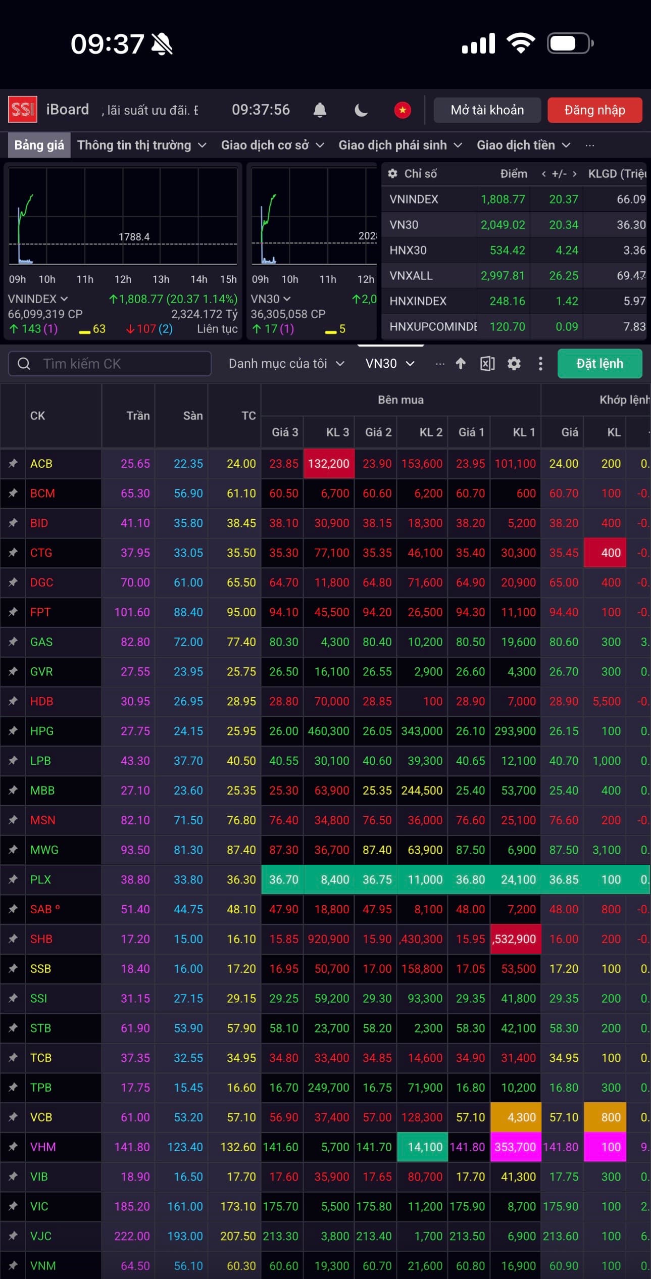Image resolution: width=651 pixels, height=1279 pixels.
Task: Click the up arrow icon in toolbar
Action: 461,364
